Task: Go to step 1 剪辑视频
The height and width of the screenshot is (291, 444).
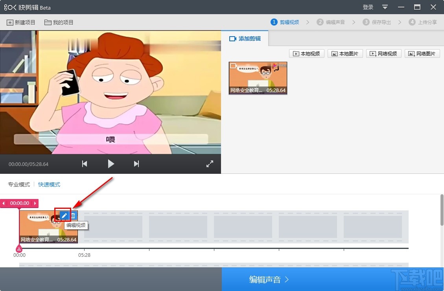Action: click(x=285, y=22)
